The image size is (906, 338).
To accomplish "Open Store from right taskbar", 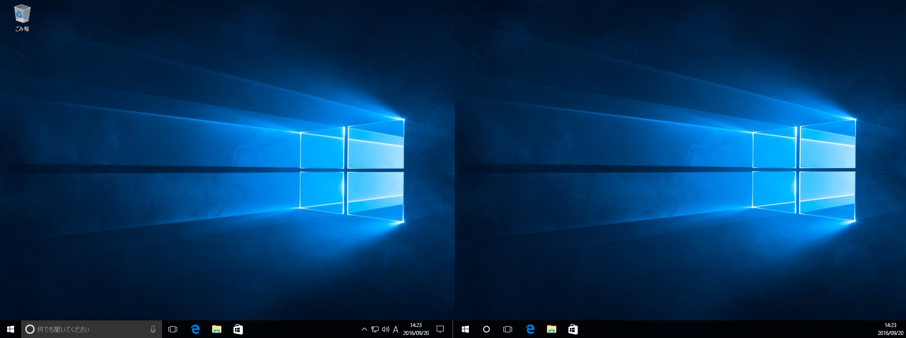I will [x=573, y=329].
